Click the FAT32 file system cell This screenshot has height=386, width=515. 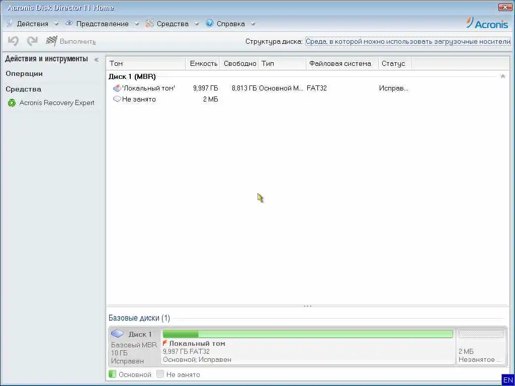(317, 88)
